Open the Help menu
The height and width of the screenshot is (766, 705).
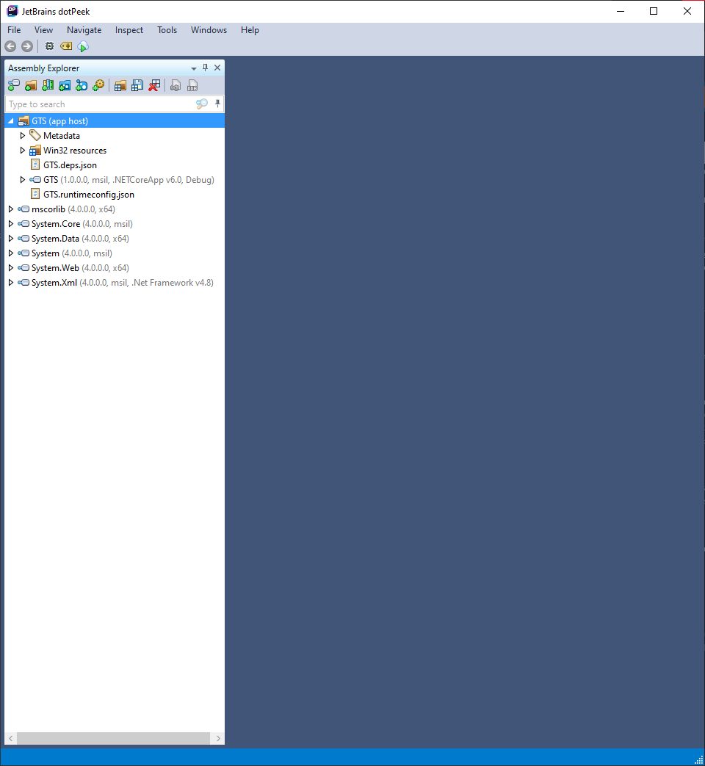click(250, 30)
